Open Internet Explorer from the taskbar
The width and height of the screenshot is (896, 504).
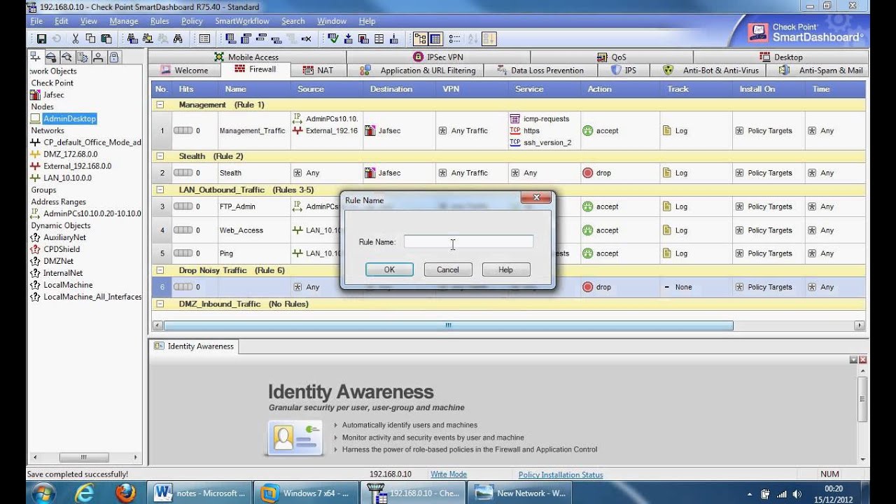85,493
